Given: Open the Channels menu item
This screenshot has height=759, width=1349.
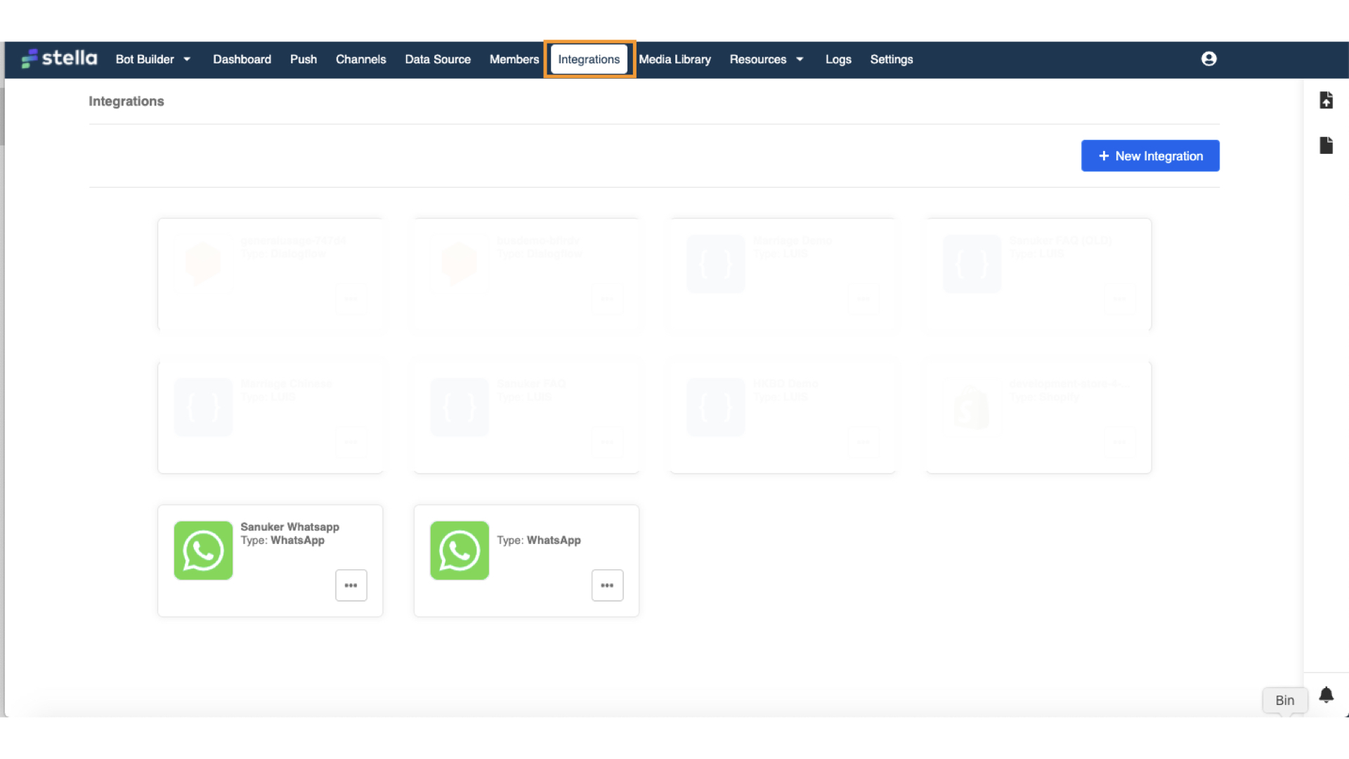Looking at the screenshot, I should click(x=360, y=60).
